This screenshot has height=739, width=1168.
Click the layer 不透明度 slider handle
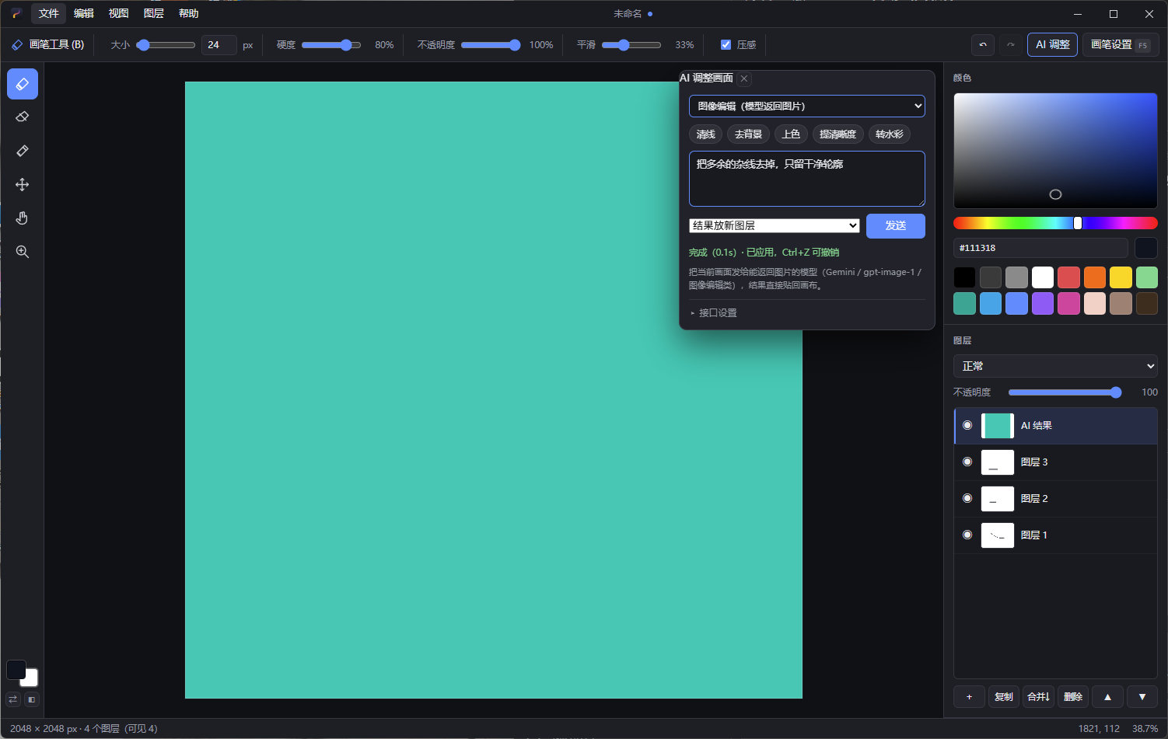tap(1116, 392)
